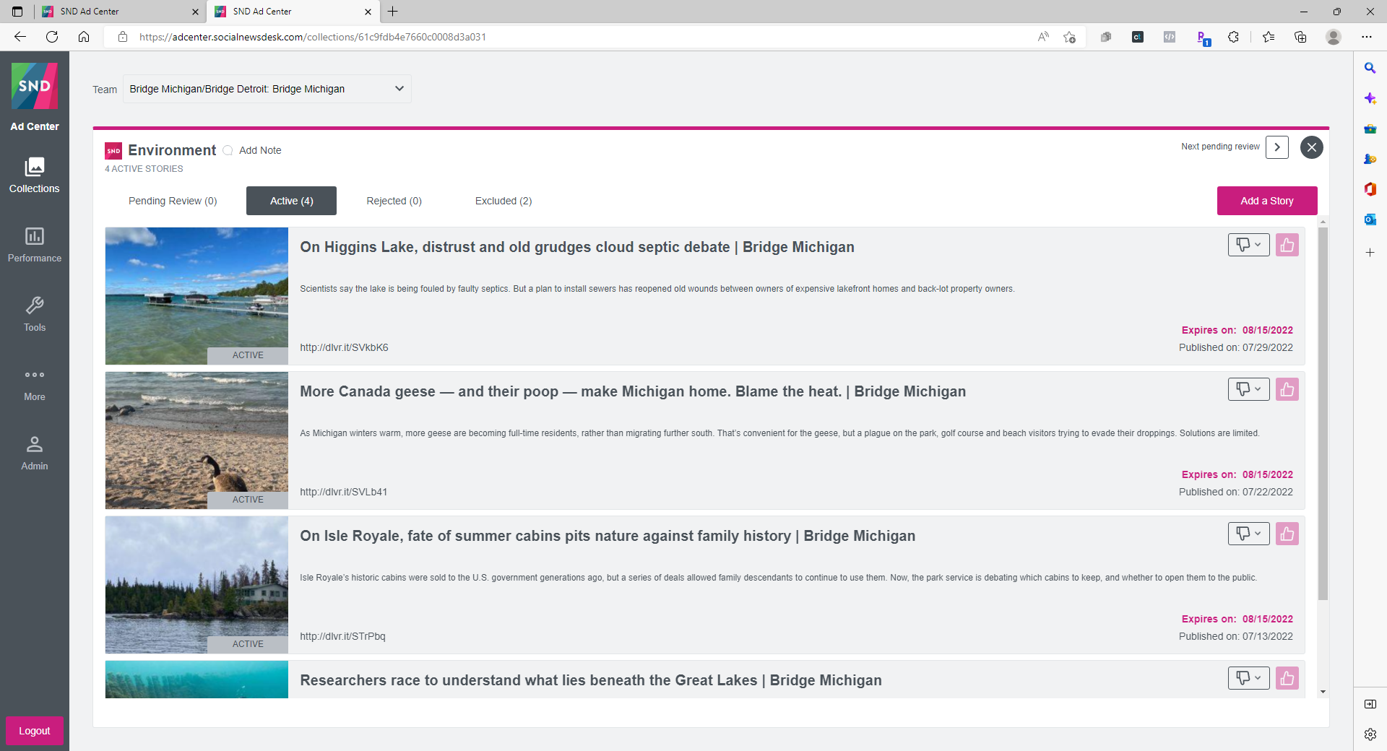Switch to the Rejected (0) tab
Screen dimensions: 1387x751
click(394, 201)
